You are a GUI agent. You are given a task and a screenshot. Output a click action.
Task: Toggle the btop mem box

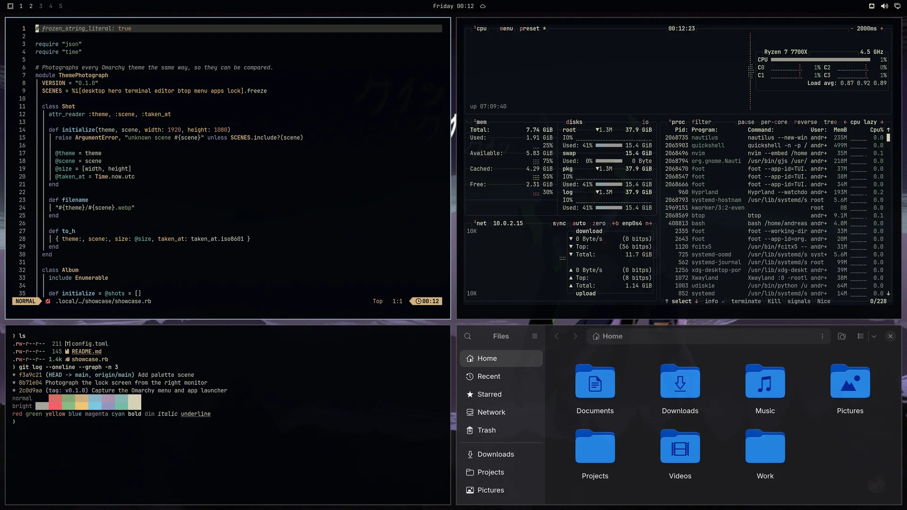click(480, 122)
